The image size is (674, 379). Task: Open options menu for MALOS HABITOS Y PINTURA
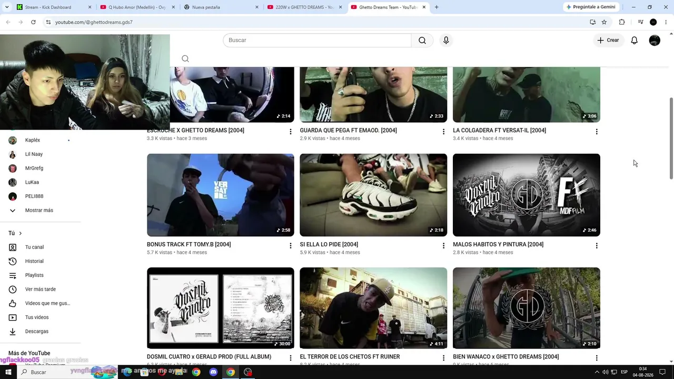coord(597,246)
